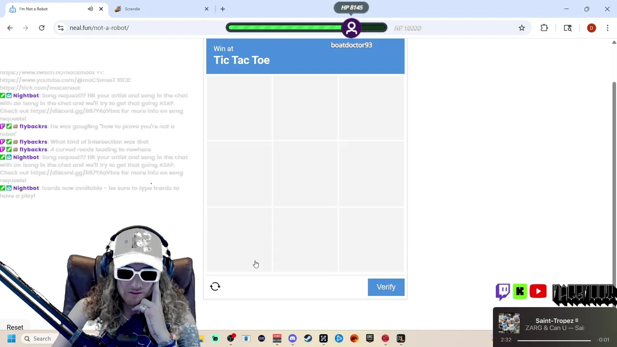
Task: Click the boatdoctor93 avatar on the HP bar
Action: point(351,28)
